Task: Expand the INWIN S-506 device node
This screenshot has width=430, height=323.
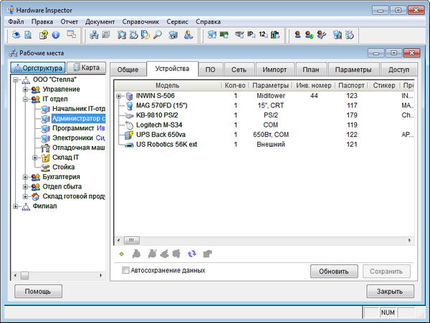Action: (119, 95)
